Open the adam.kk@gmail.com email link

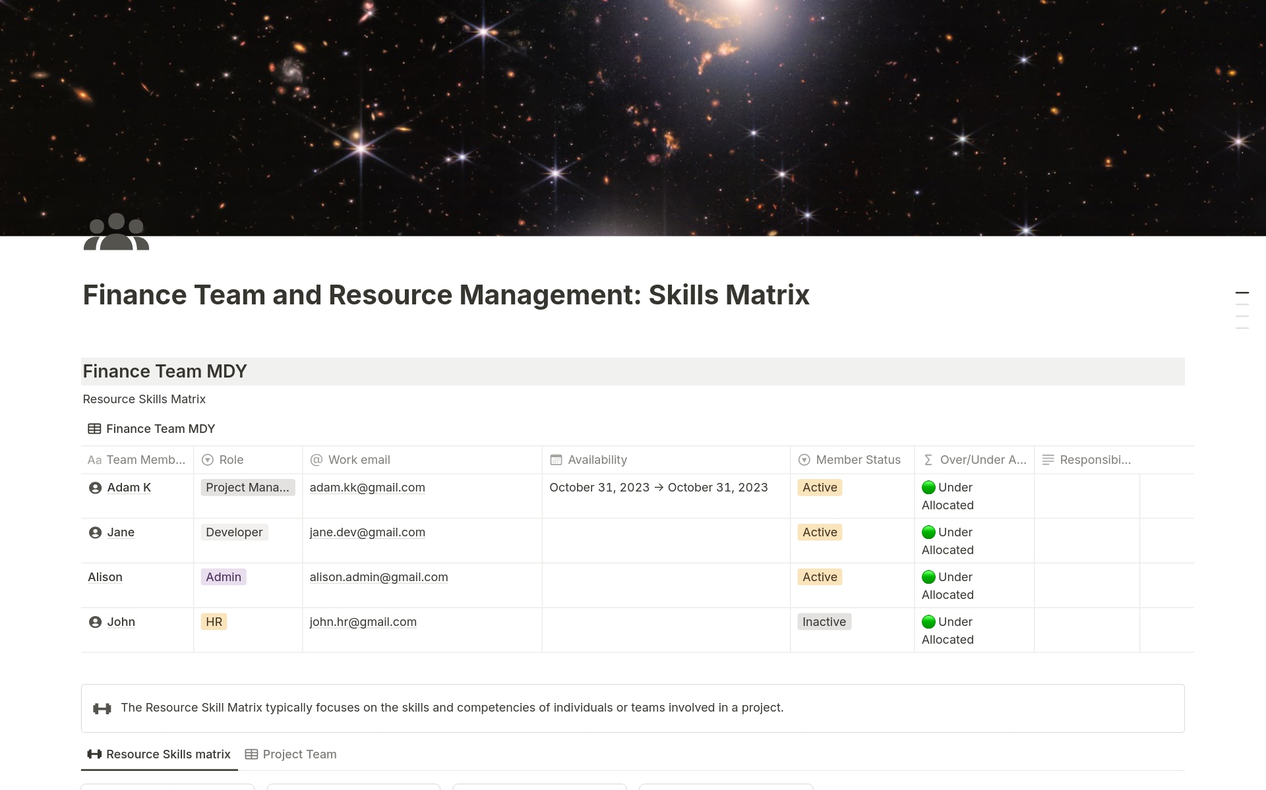[x=367, y=488]
